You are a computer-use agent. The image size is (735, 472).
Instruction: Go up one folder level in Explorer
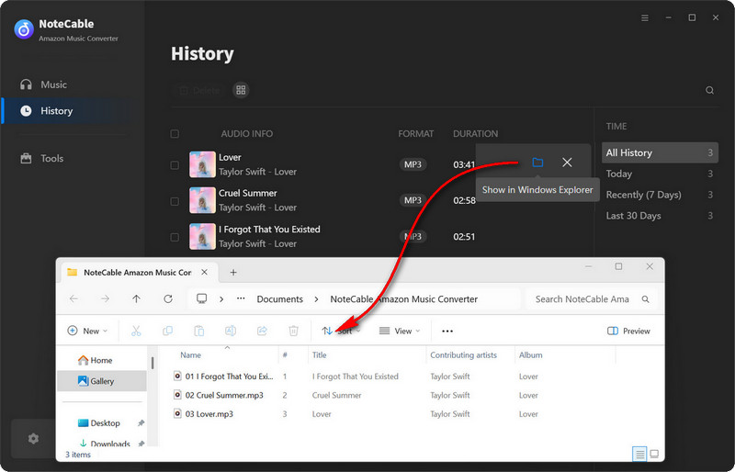[x=136, y=299]
